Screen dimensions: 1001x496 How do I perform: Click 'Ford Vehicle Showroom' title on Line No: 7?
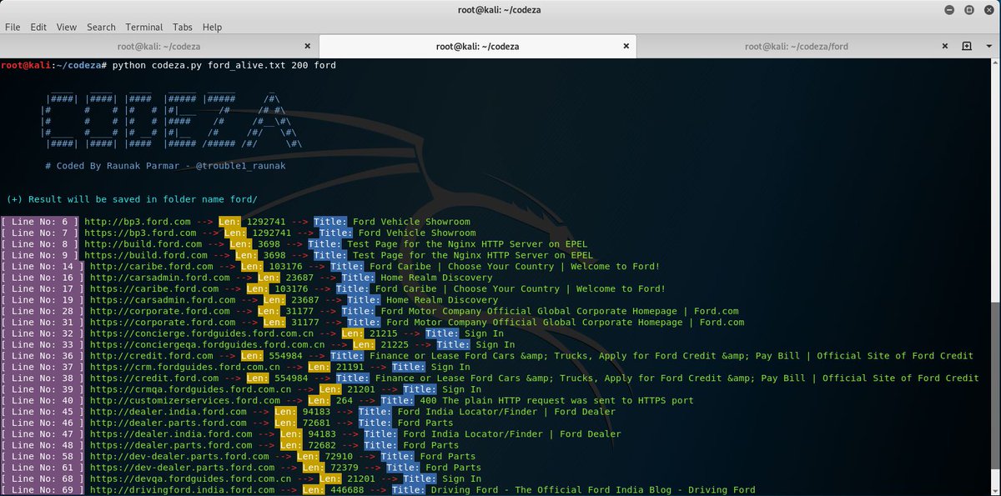click(417, 233)
